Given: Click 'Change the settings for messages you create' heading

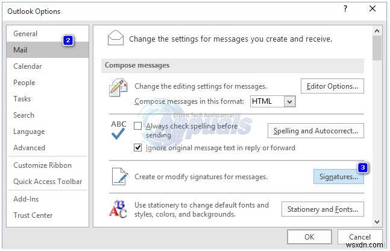Looking at the screenshot, I should 230,39.
